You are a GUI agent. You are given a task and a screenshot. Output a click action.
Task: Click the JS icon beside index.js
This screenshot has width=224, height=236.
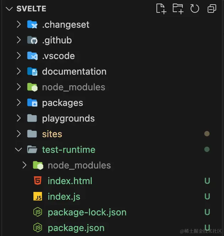[x=38, y=197]
